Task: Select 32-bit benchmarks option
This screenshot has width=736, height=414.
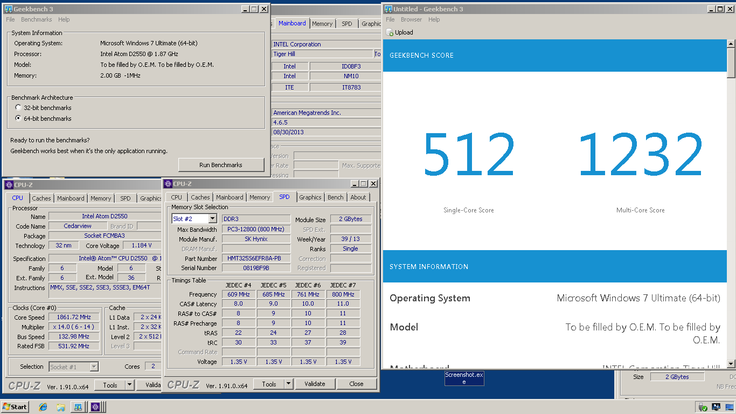Action: coord(18,108)
